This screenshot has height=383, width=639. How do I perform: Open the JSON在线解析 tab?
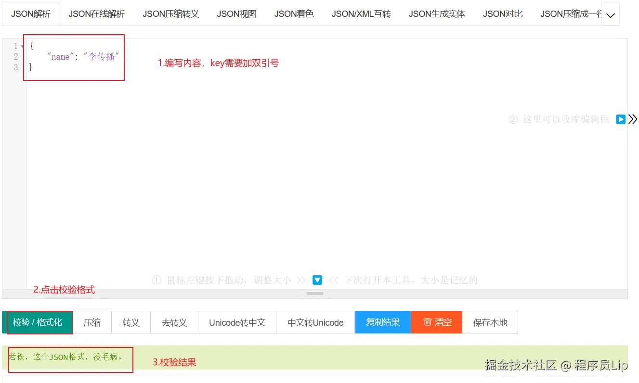(96, 14)
